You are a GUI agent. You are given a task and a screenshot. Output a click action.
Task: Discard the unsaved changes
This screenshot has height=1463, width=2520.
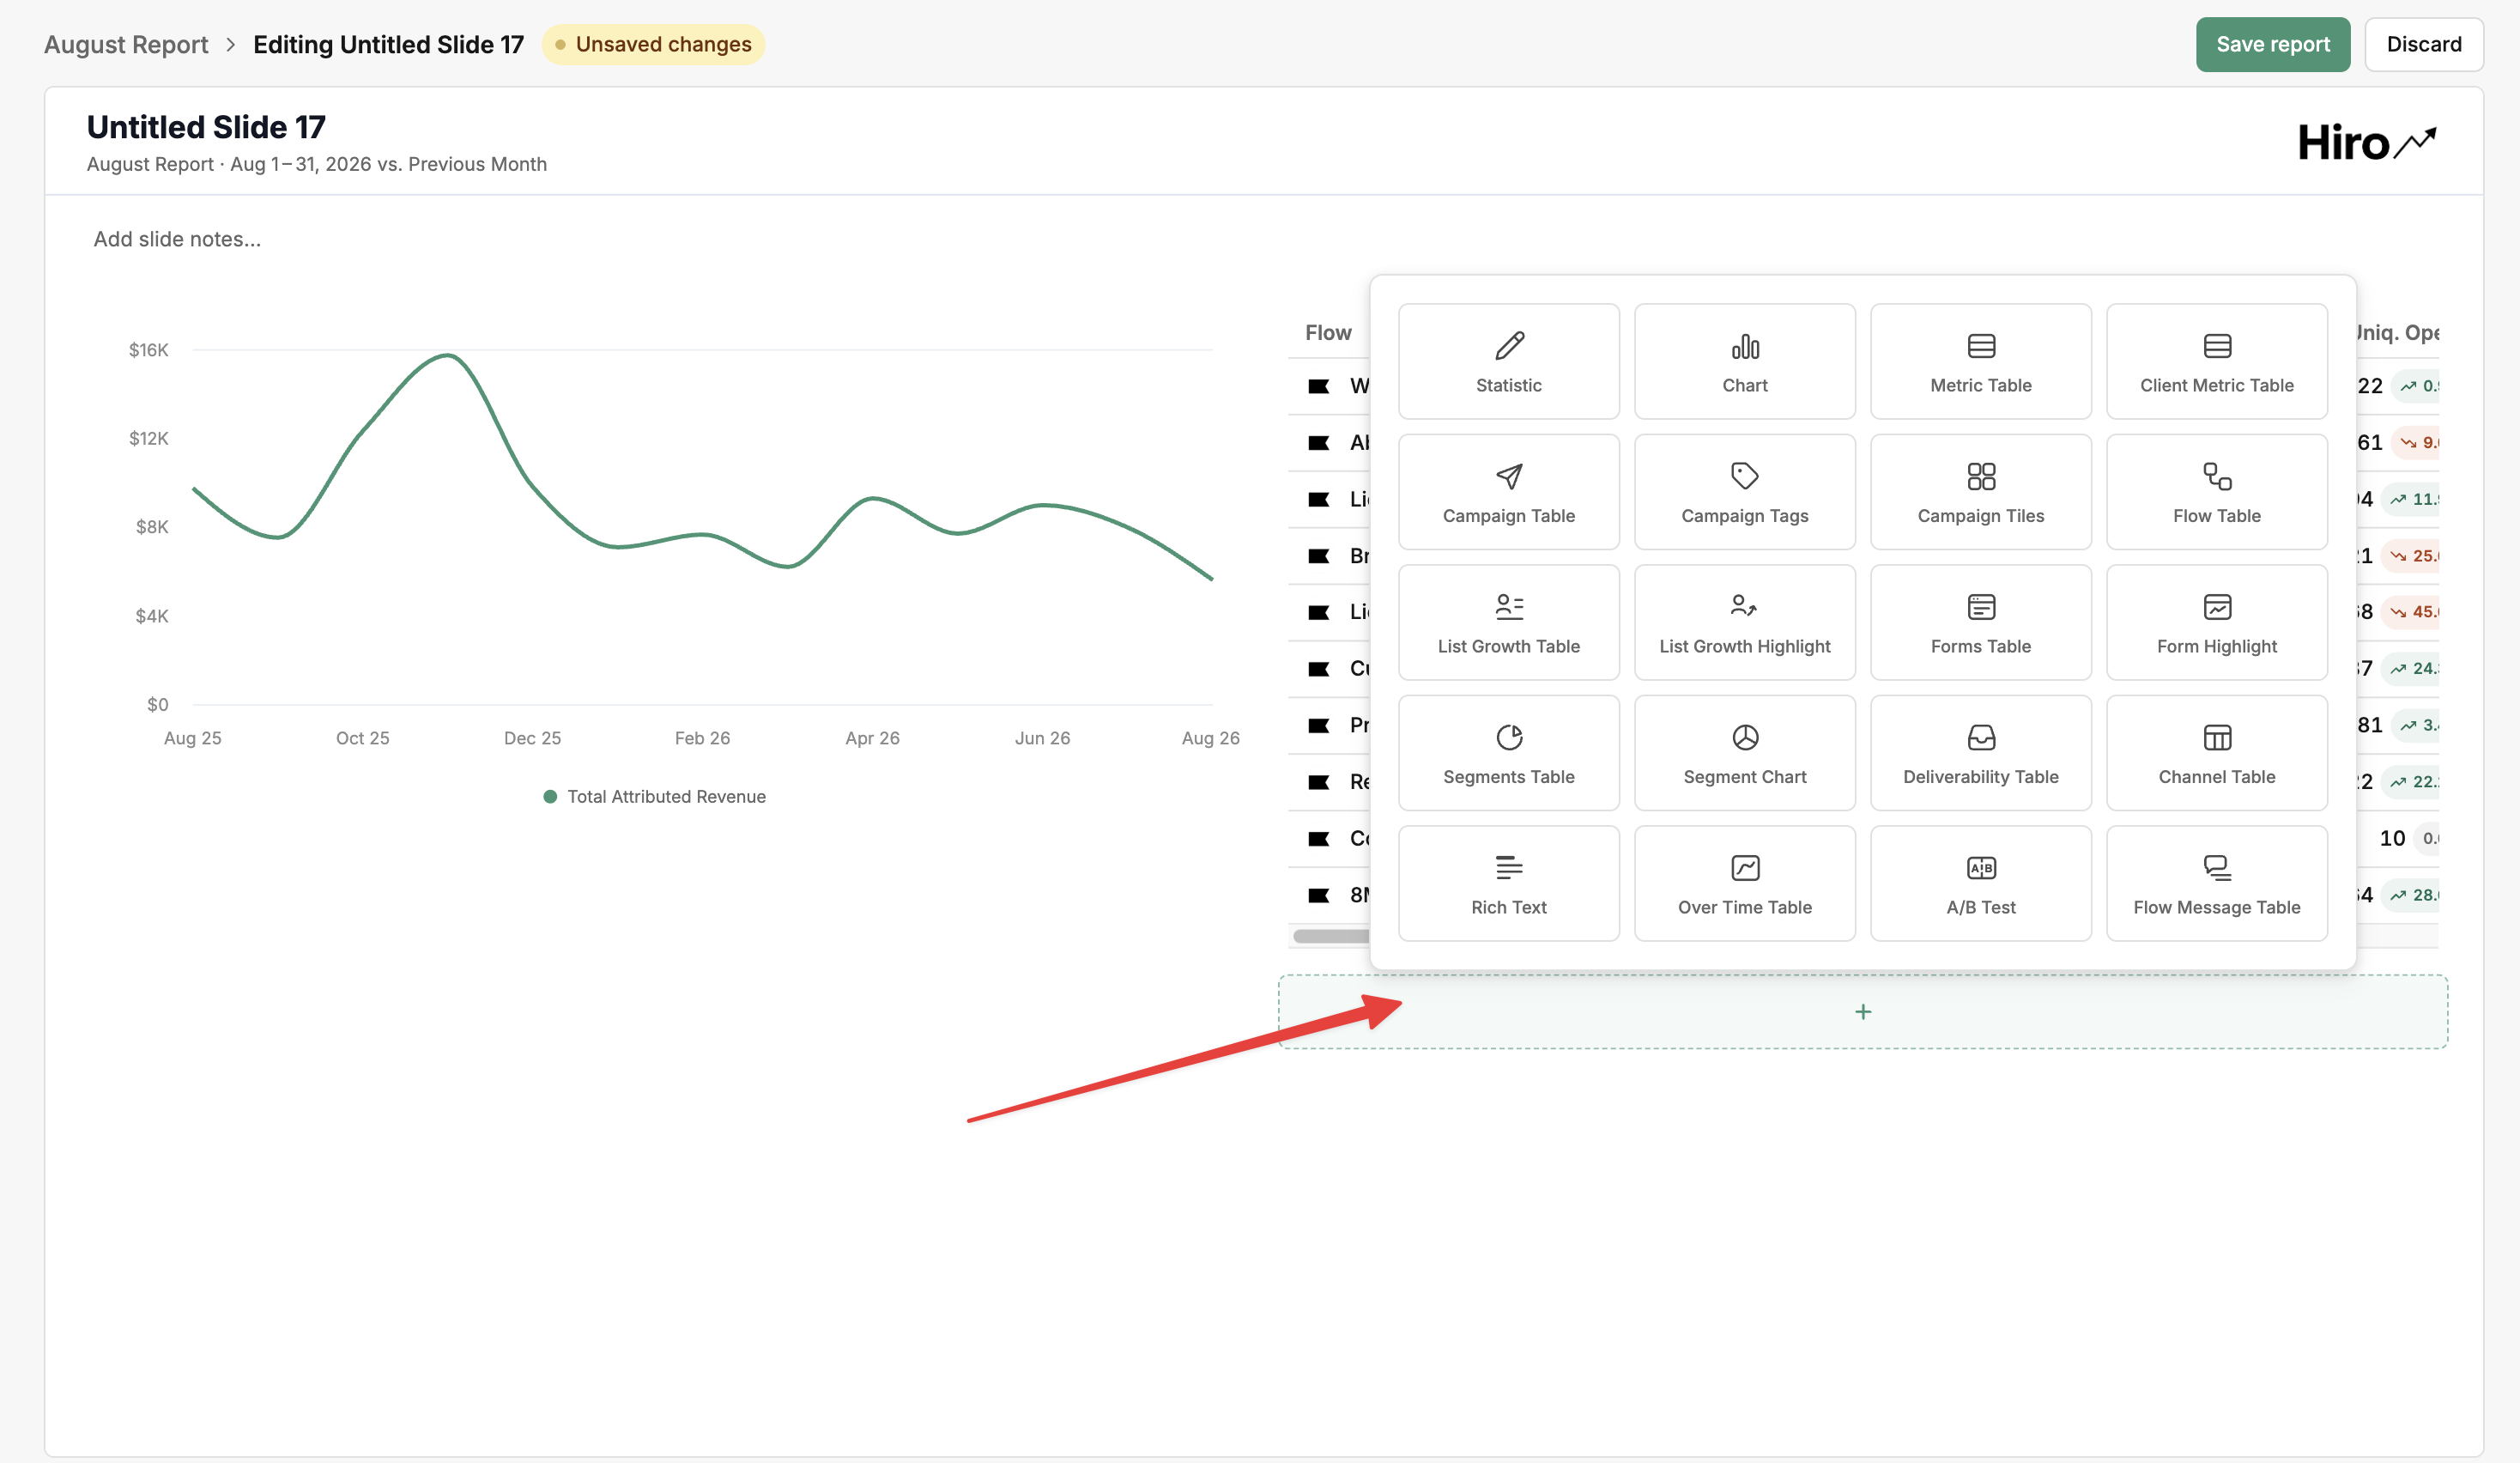(2423, 44)
